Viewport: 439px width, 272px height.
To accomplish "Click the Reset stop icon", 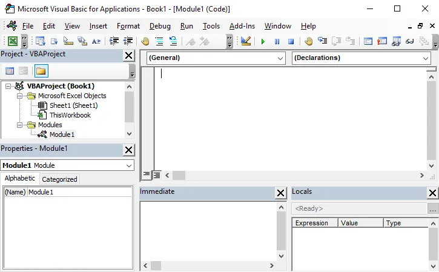I will click(291, 42).
